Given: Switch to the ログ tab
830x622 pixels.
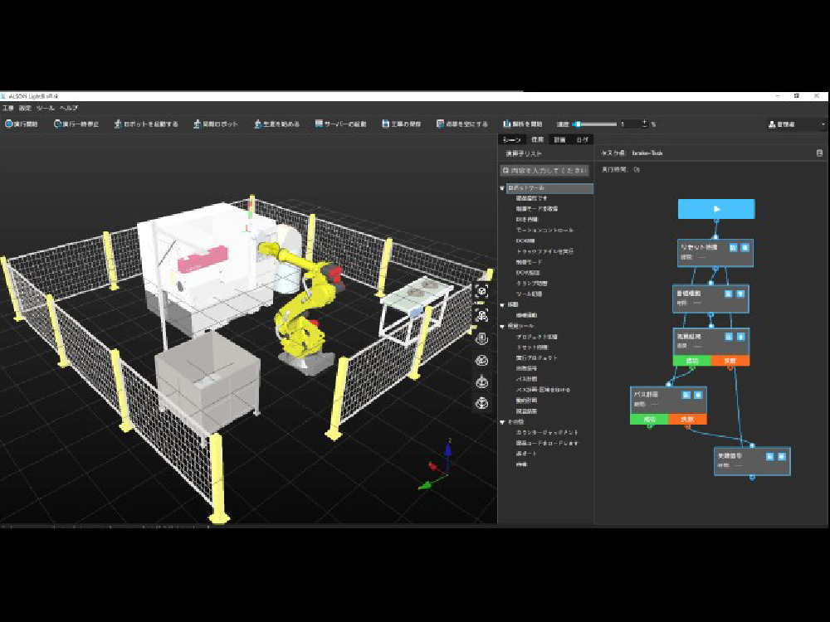Looking at the screenshot, I should pos(583,140).
